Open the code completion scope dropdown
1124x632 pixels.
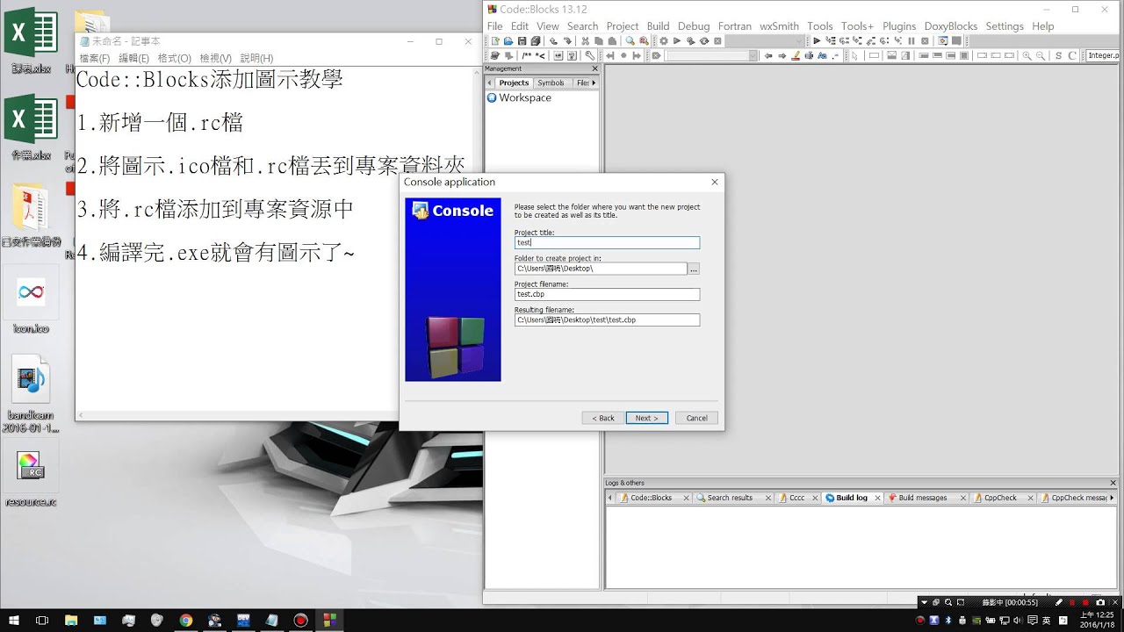pos(711,55)
